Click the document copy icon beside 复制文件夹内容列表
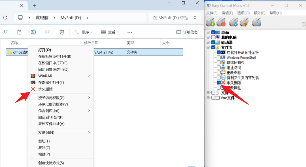Viewport: 306px width, 167px height. tap(223, 77)
